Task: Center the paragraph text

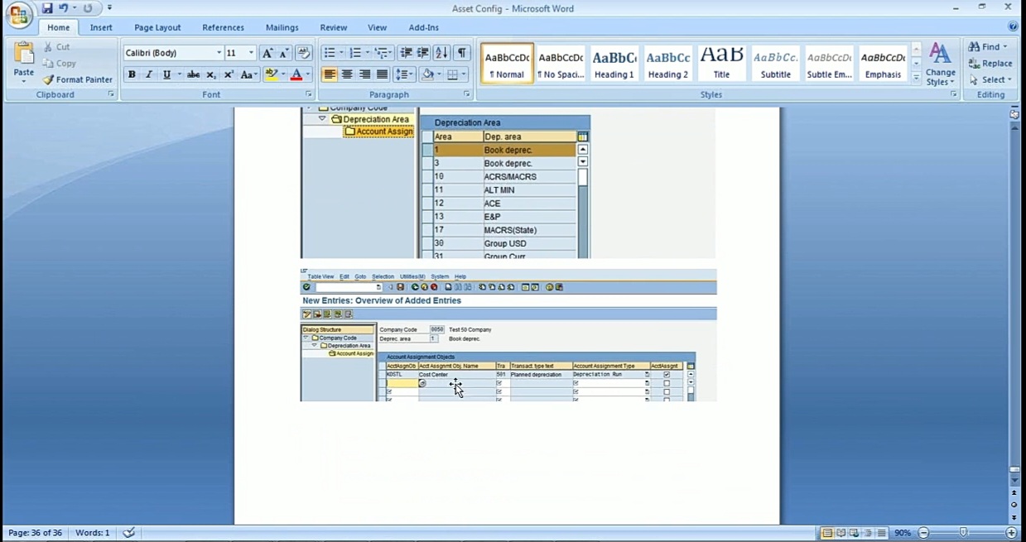Action: 347,74
